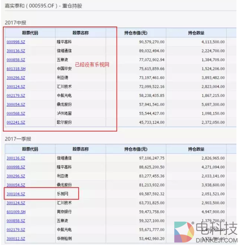Screen dimensions: 239x245
Task: Select 隆平高科 in the 2017中报 table
Action: (x=64, y=42)
